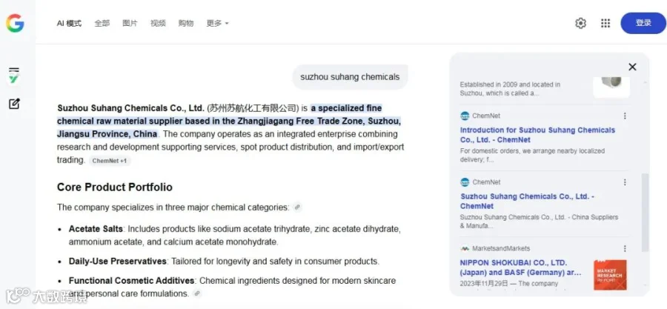Click the link icon after 'personal care formulations'
Screen dimensions: 667x309
pos(196,293)
